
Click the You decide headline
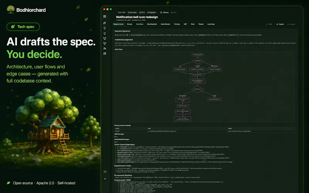[x=34, y=54]
